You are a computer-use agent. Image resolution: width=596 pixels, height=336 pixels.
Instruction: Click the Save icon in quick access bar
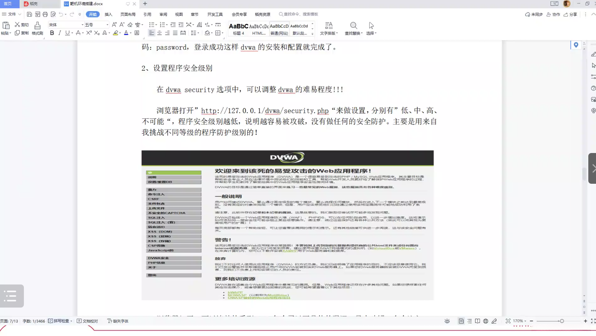pyautogui.click(x=29, y=14)
